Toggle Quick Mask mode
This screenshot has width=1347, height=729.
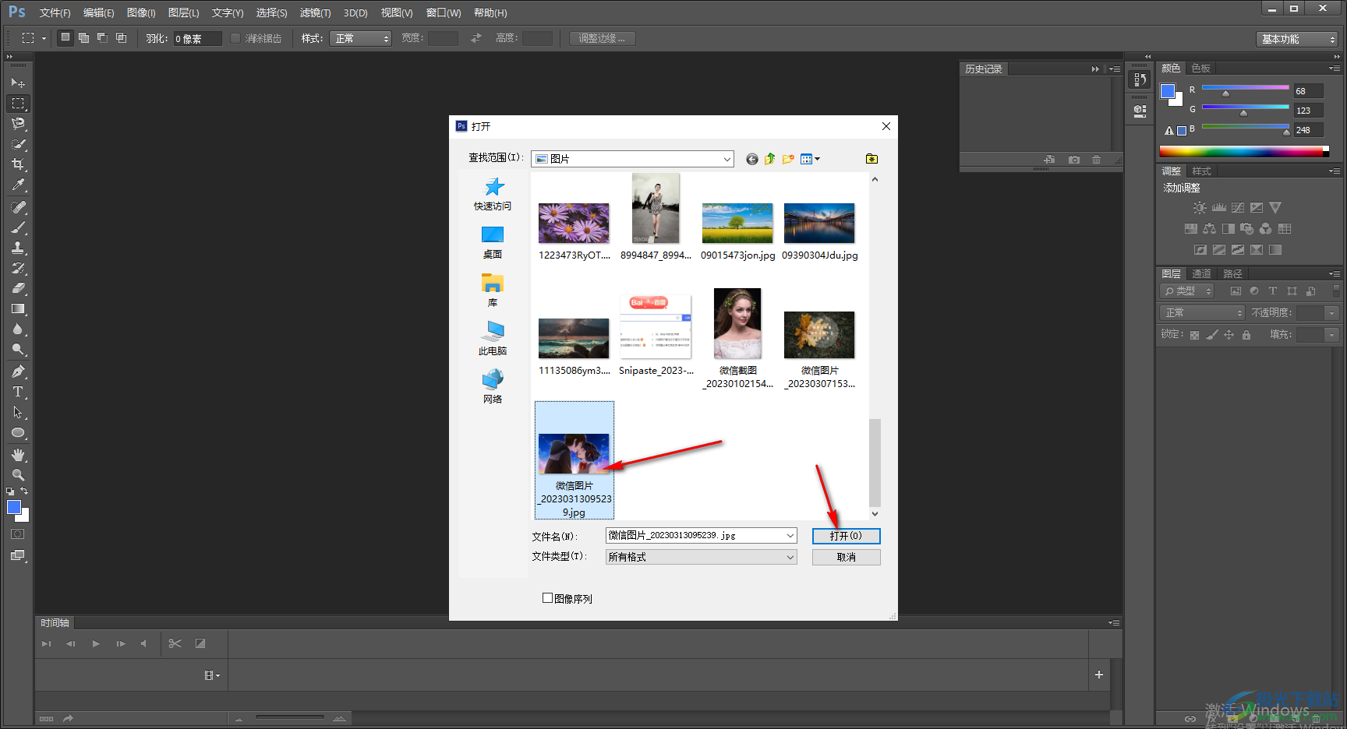18,534
